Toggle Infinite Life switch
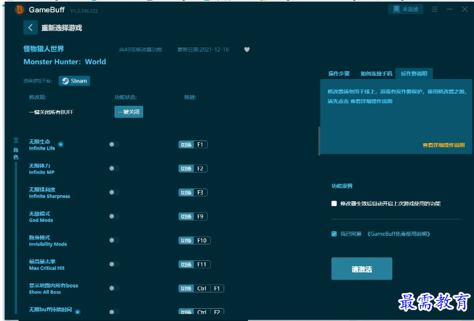 tap(115, 145)
